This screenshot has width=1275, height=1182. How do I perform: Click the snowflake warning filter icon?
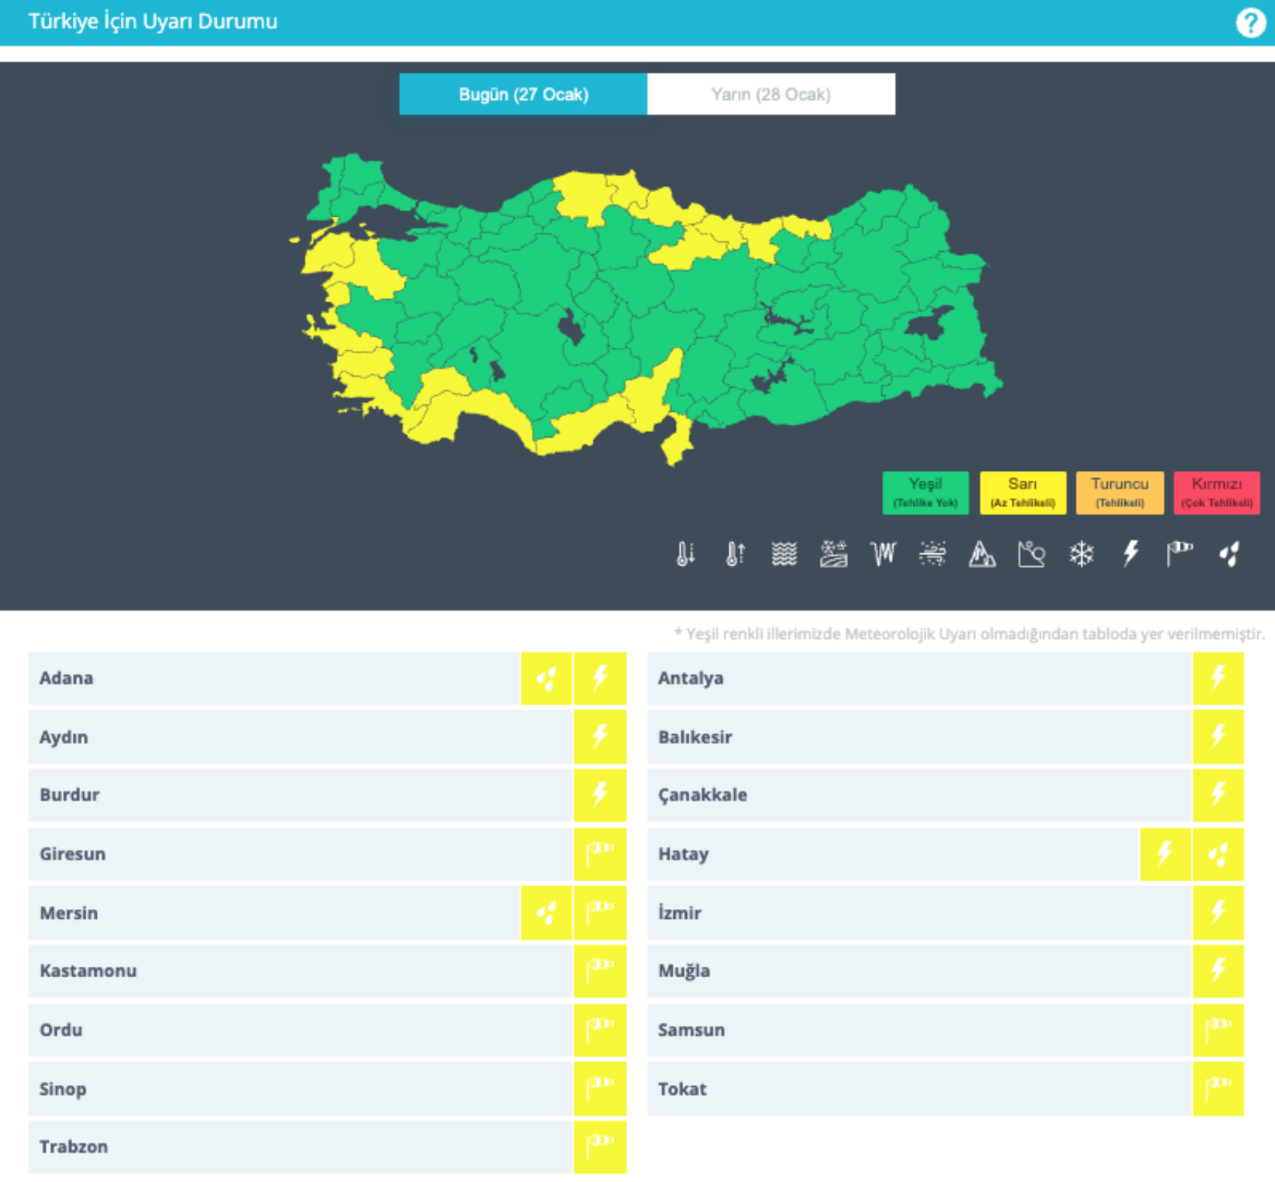pyautogui.click(x=1081, y=554)
